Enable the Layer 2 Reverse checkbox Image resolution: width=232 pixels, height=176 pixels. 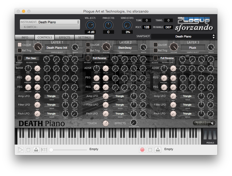point(88,58)
